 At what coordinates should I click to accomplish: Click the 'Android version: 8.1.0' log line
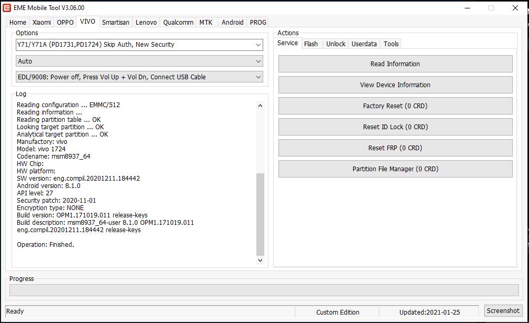pos(48,186)
